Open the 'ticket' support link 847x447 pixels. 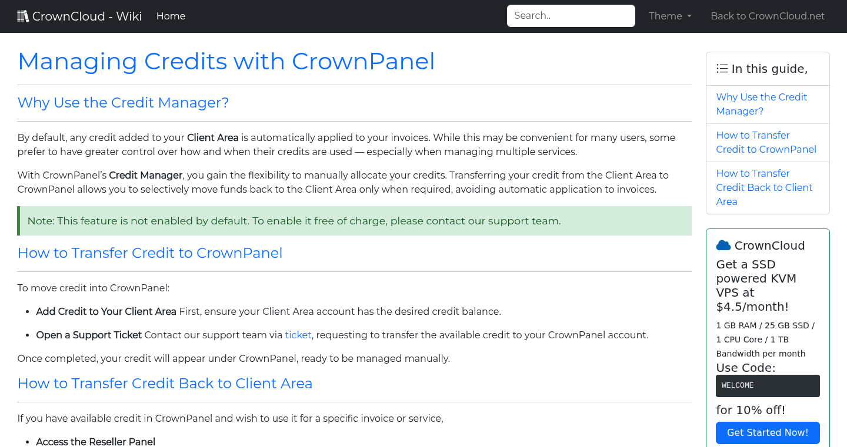[x=298, y=335]
